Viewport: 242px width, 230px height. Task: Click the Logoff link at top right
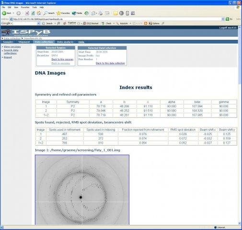click(x=228, y=28)
